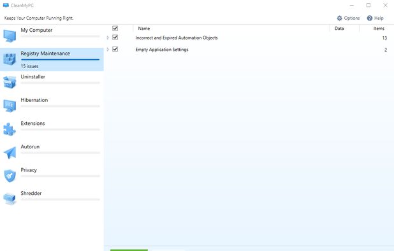Toggle the select-all checkbox in the header
Screen dimensions: 394x251
pos(115,28)
